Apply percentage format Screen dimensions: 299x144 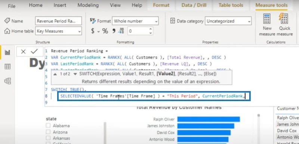[105, 31]
